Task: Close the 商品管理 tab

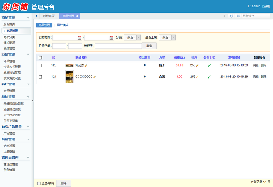Action: tap(77, 16)
